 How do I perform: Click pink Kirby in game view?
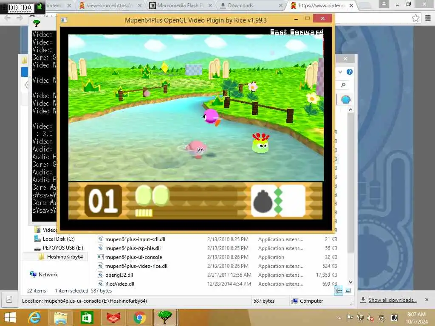pos(197,149)
